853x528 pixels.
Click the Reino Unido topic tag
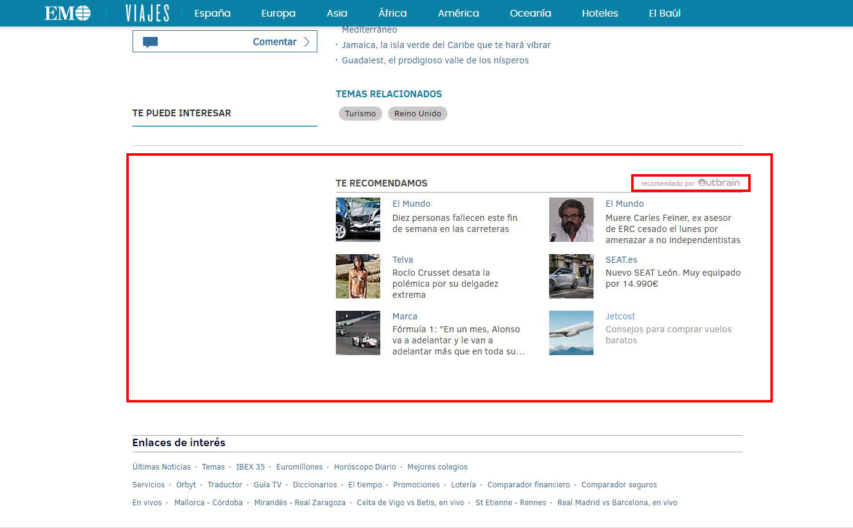418,113
